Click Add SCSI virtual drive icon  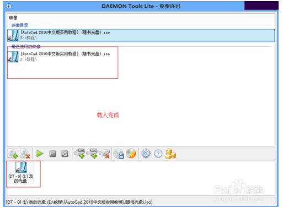pos(92,154)
